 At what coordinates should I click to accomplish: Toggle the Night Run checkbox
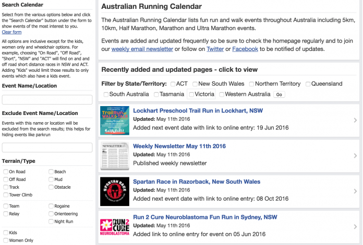tap(51, 222)
